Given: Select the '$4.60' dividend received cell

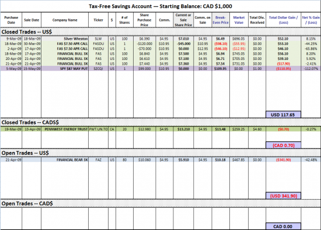Looking at the screenshot, I should tap(257, 129).
